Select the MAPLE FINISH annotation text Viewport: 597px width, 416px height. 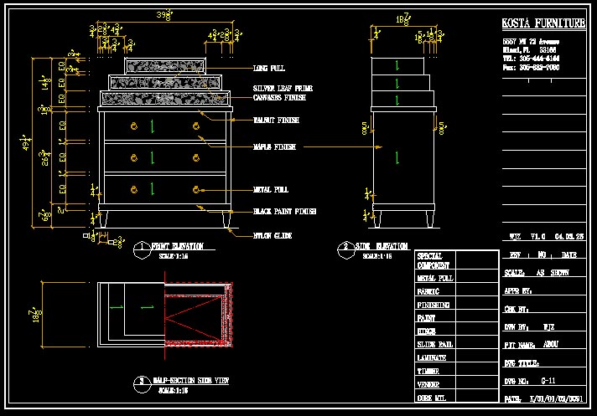click(x=274, y=146)
